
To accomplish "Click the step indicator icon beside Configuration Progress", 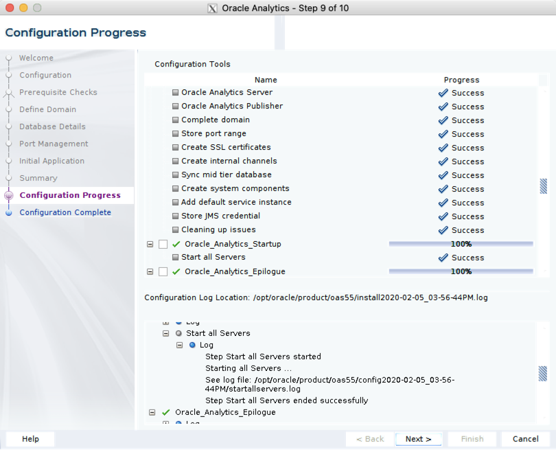I will pos(8,195).
